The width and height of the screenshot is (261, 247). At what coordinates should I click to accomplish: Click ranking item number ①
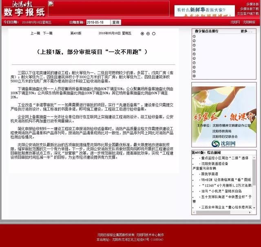(x=194, y=36)
